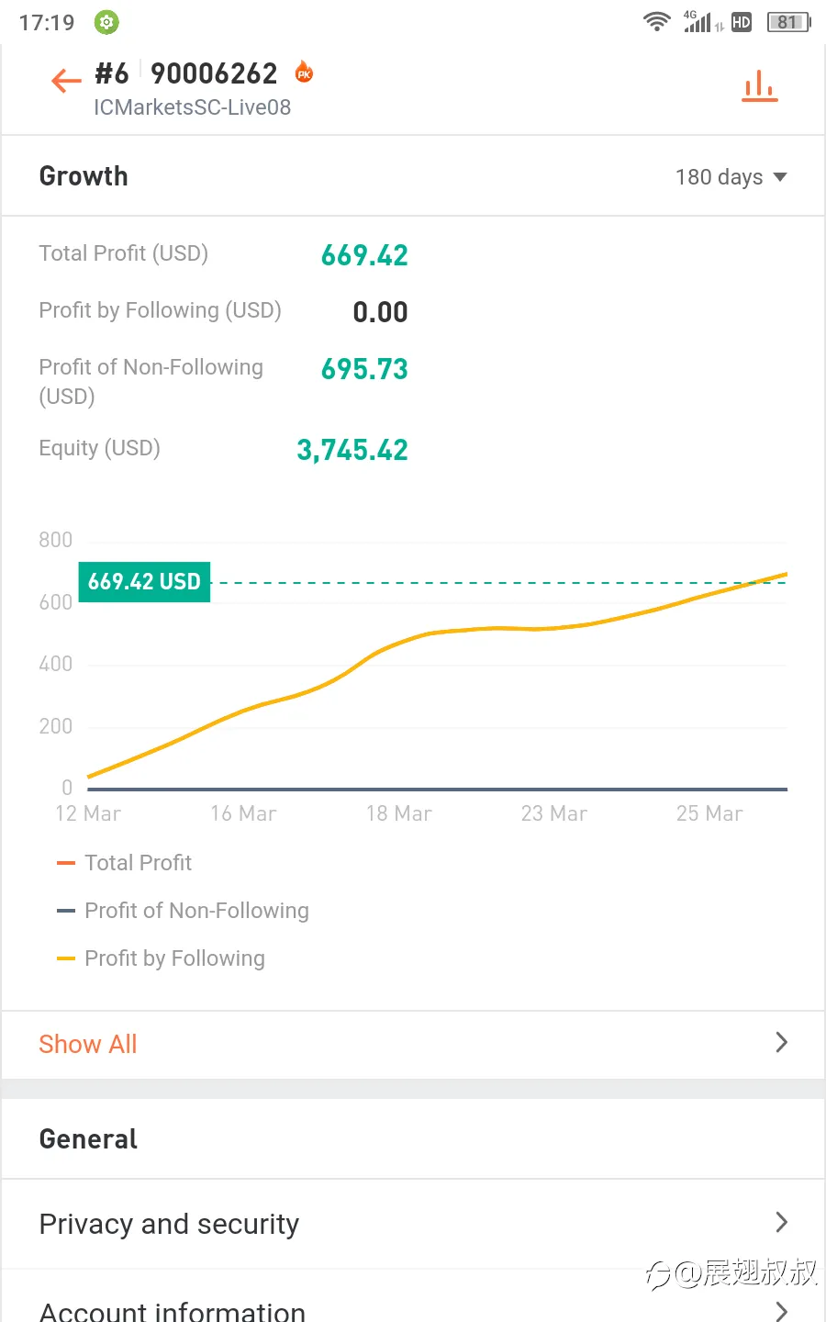Expand the Privacy and security chevron
826x1322 pixels.
[x=781, y=1222]
